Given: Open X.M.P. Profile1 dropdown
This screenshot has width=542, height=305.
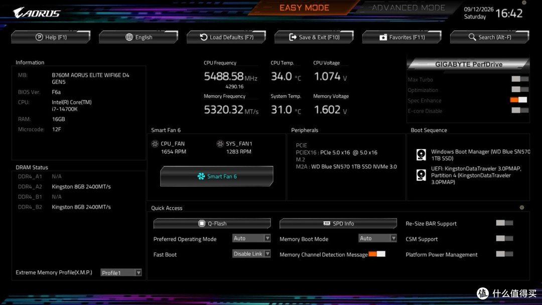Looking at the screenshot, I should [x=121, y=273].
